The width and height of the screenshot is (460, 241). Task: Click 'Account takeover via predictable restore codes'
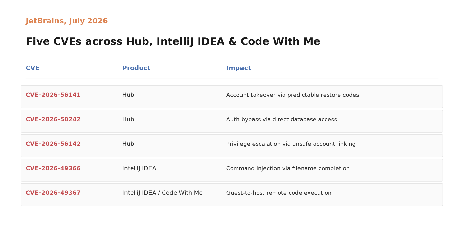293,95
